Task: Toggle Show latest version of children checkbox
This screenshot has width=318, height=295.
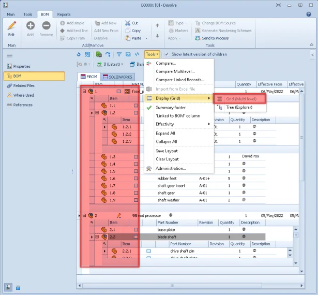Action: click(x=167, y=54)
